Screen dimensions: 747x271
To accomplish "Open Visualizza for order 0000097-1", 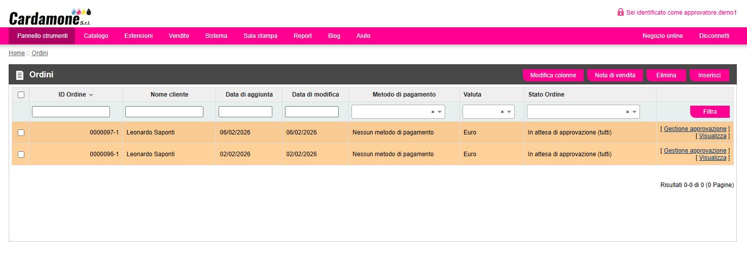I will (713, 136).
